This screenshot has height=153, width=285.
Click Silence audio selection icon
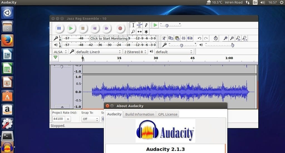(x=190, y=38)
